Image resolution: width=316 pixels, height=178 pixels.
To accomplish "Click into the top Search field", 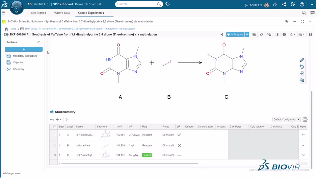I will (137, 4).
